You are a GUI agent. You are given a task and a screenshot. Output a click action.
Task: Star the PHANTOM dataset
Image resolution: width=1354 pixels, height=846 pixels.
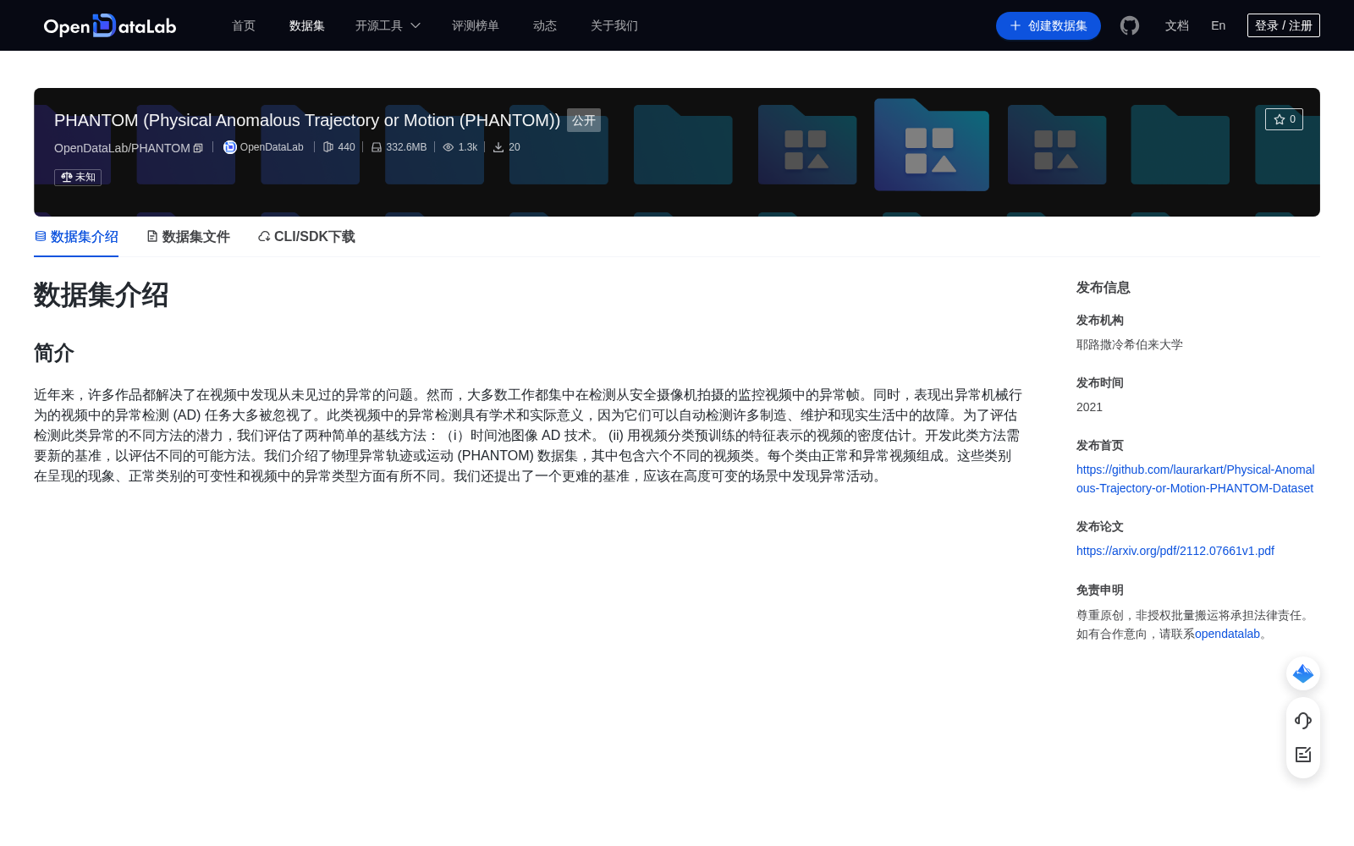(x=1284, y=119)
